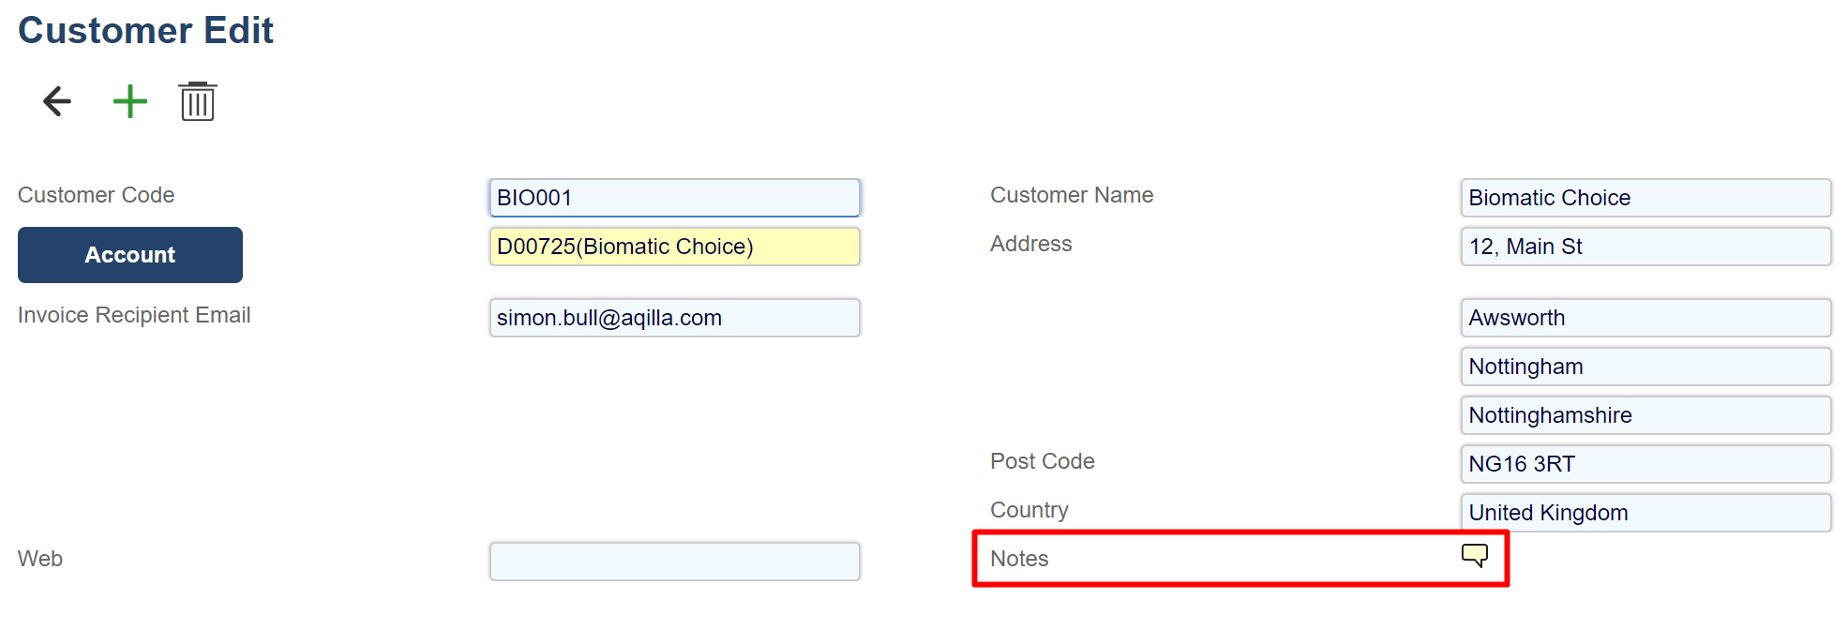The width and height of the screenshot is (1848, 630).
Task: Focus the empty Web input field
Action: pos(674,562)
